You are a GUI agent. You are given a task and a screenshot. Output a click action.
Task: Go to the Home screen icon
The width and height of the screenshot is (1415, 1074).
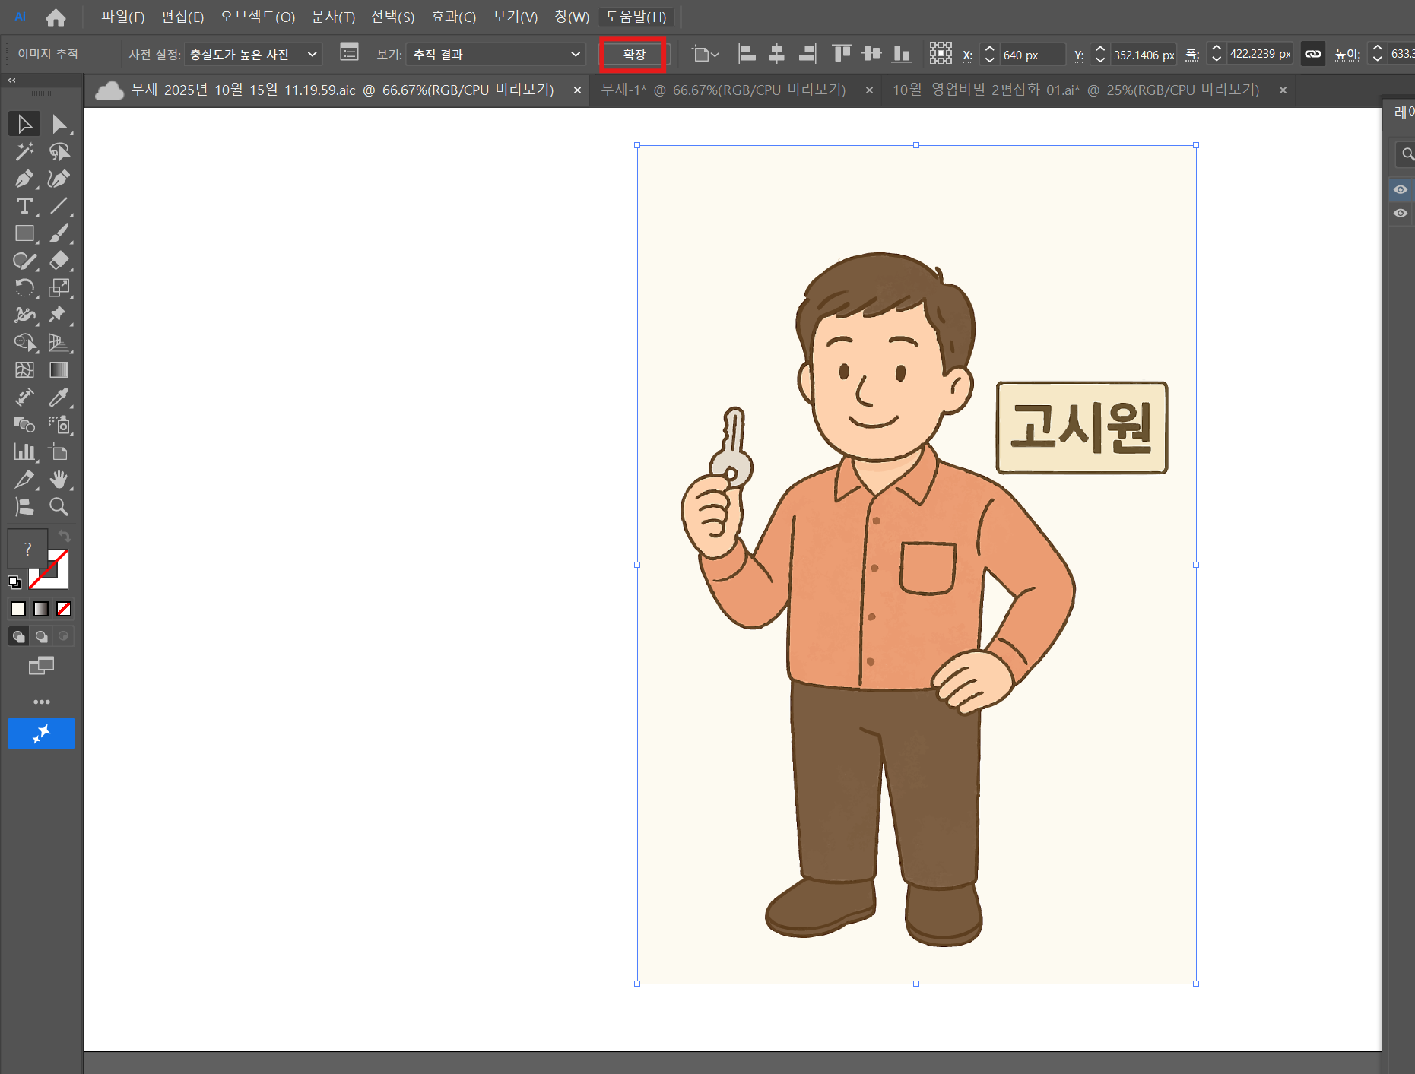click(x=56, y=17)
